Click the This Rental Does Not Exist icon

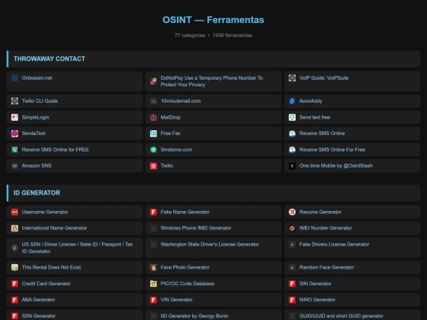(15, 268)
